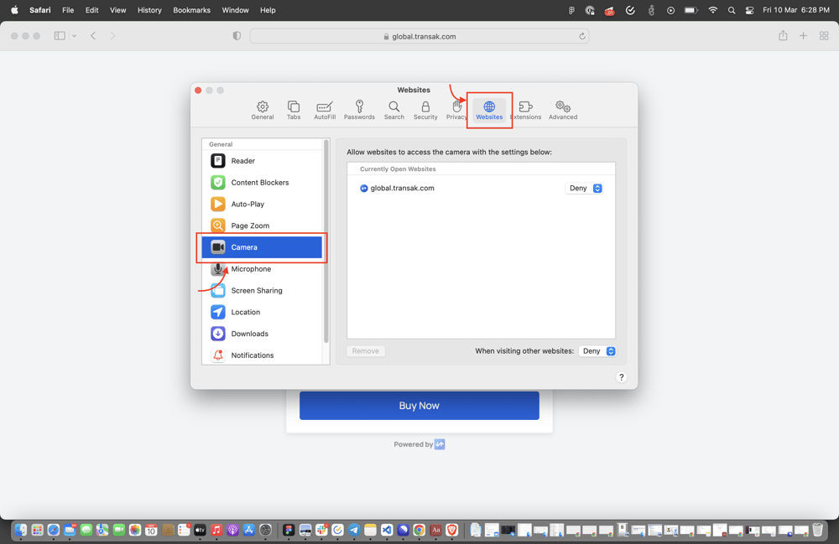839x544 pixels.
Task: Choose Location in the sidebar list
Action: pyautogui.click(x=245, y=312)
